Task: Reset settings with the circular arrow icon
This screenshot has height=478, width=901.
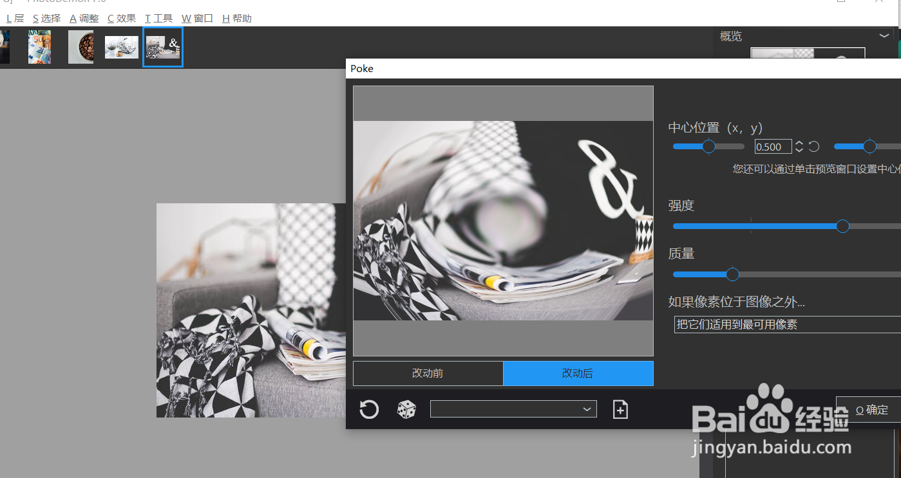Action: coord(369,409)
